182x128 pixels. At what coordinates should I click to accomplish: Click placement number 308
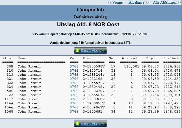10,66
